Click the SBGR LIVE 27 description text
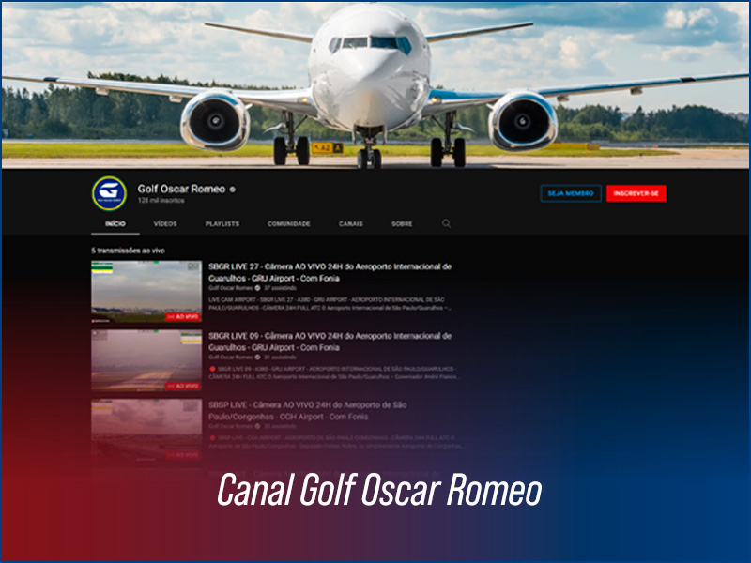 [x=330, y=303]
